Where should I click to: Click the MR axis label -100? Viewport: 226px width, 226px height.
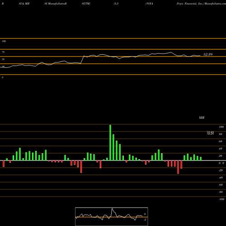tap(221, 199)
